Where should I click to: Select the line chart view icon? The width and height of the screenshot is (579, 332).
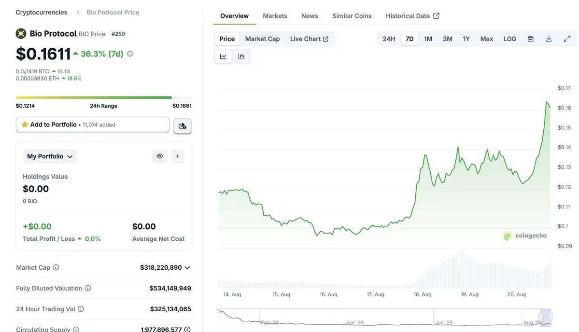pyautogui.click(x=223, y=56)
